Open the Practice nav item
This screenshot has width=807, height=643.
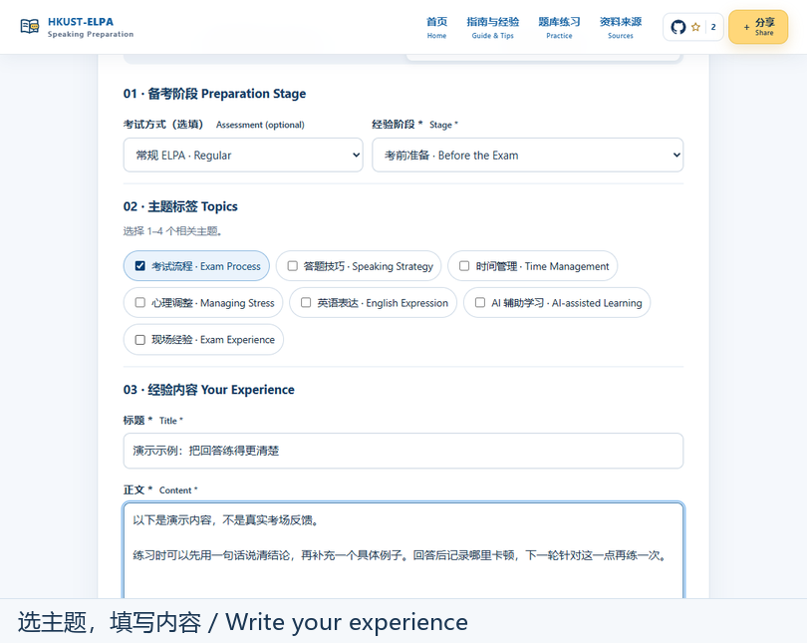(559, 27)
